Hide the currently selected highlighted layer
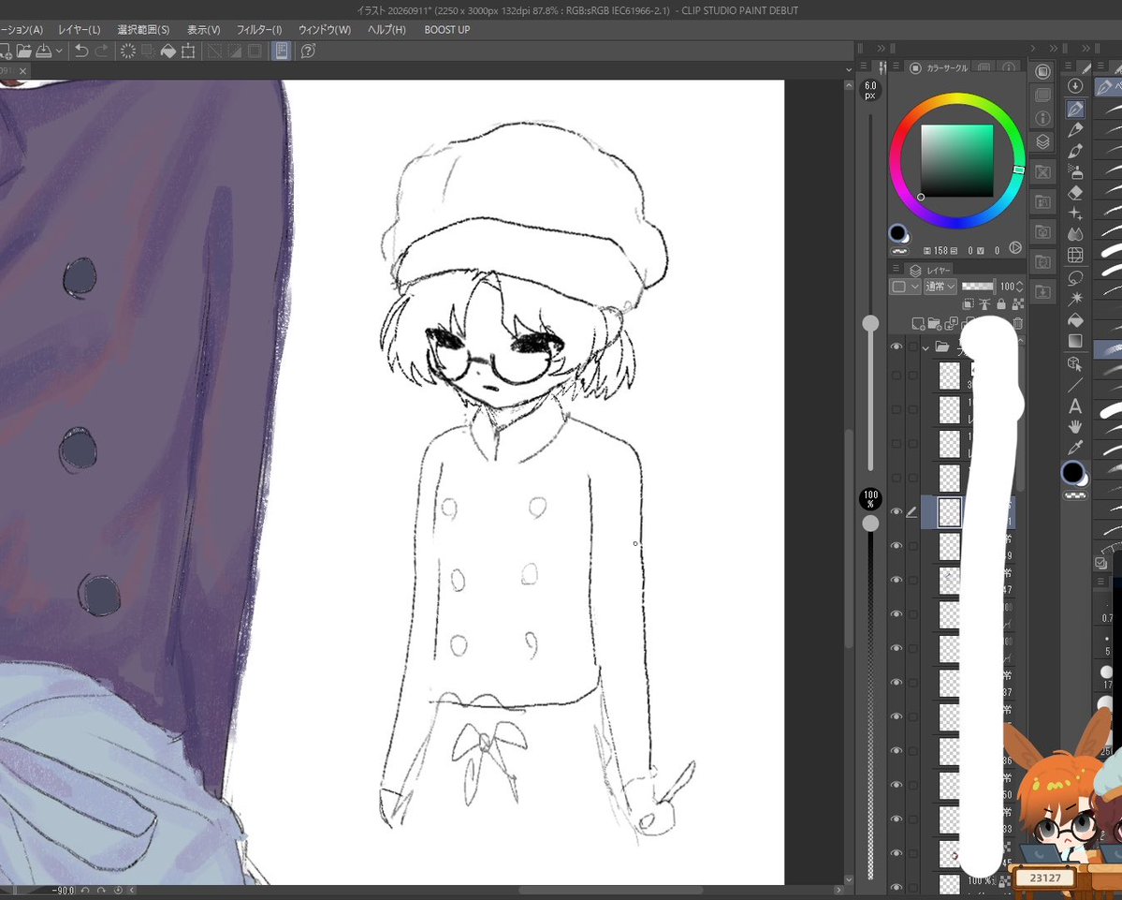This screenshot has width=1122, height=900. tap(896, 512)
